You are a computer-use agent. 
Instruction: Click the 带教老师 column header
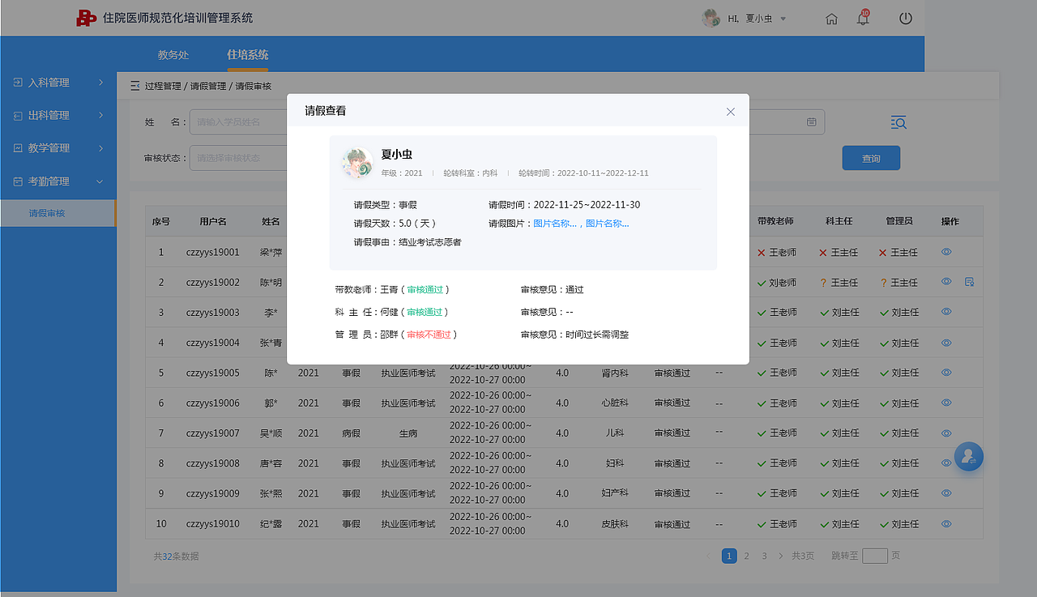pyautogui.click(x=775, y=221)
